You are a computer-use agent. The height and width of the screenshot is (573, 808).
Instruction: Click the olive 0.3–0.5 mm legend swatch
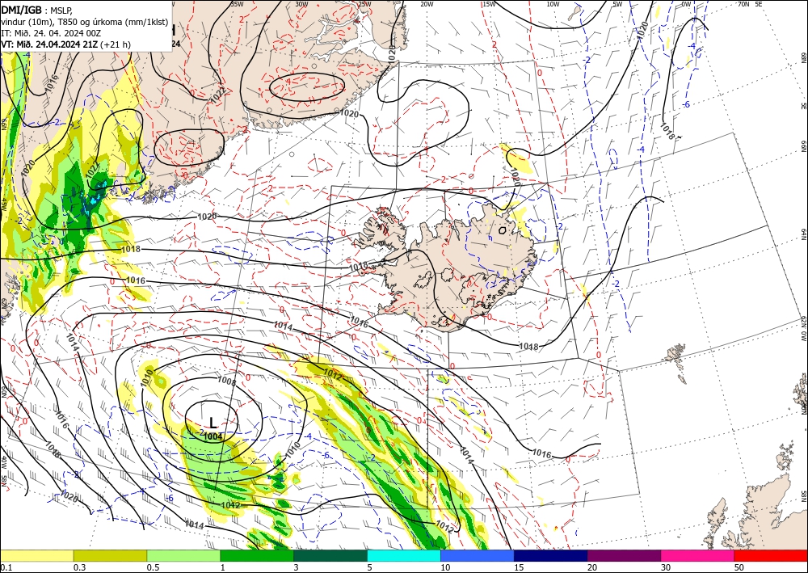pyautogui.click(x=110, y=555)
